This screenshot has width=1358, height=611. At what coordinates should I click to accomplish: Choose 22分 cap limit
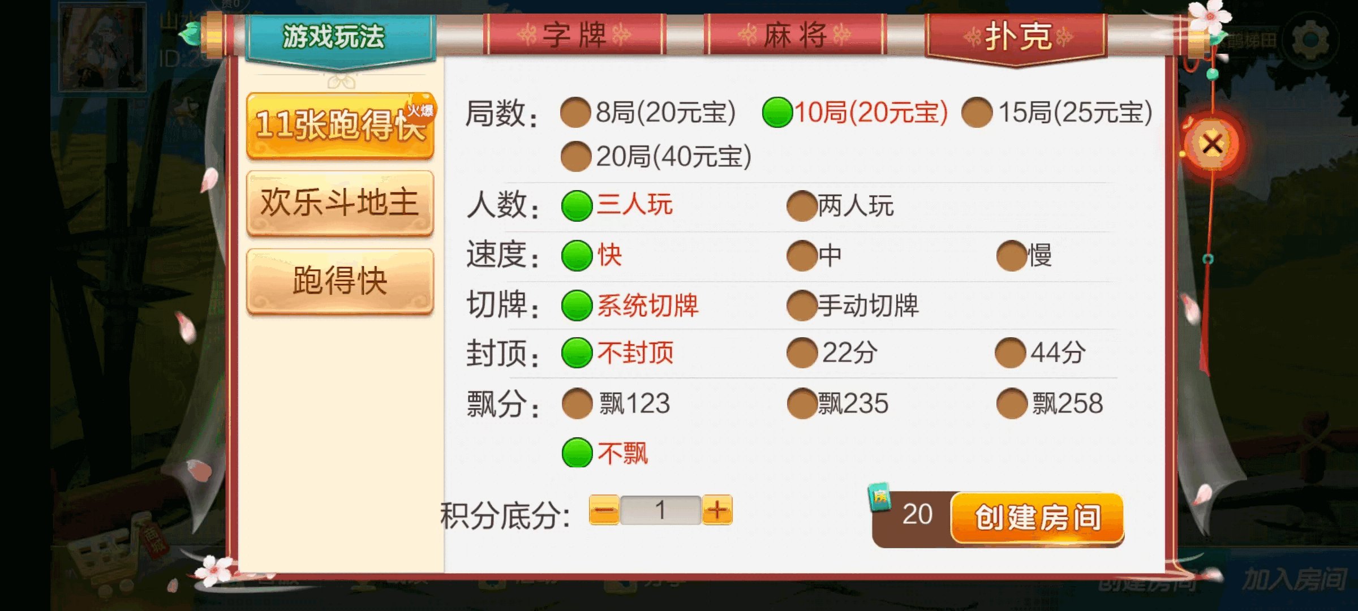832,352
